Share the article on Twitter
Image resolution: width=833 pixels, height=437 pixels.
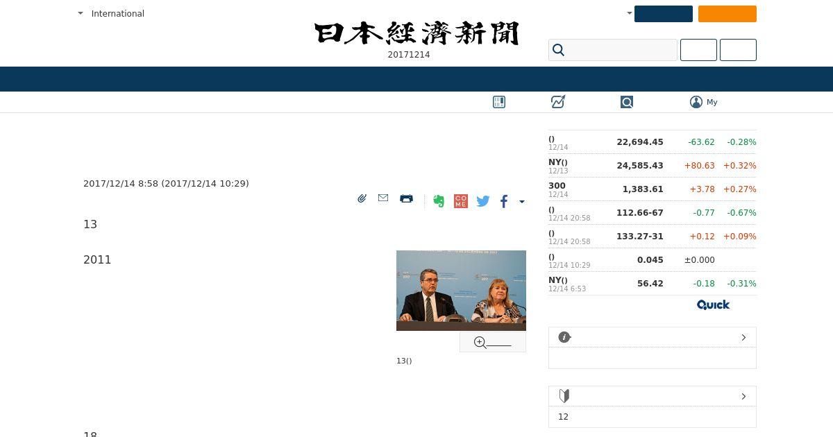[483, 201]
